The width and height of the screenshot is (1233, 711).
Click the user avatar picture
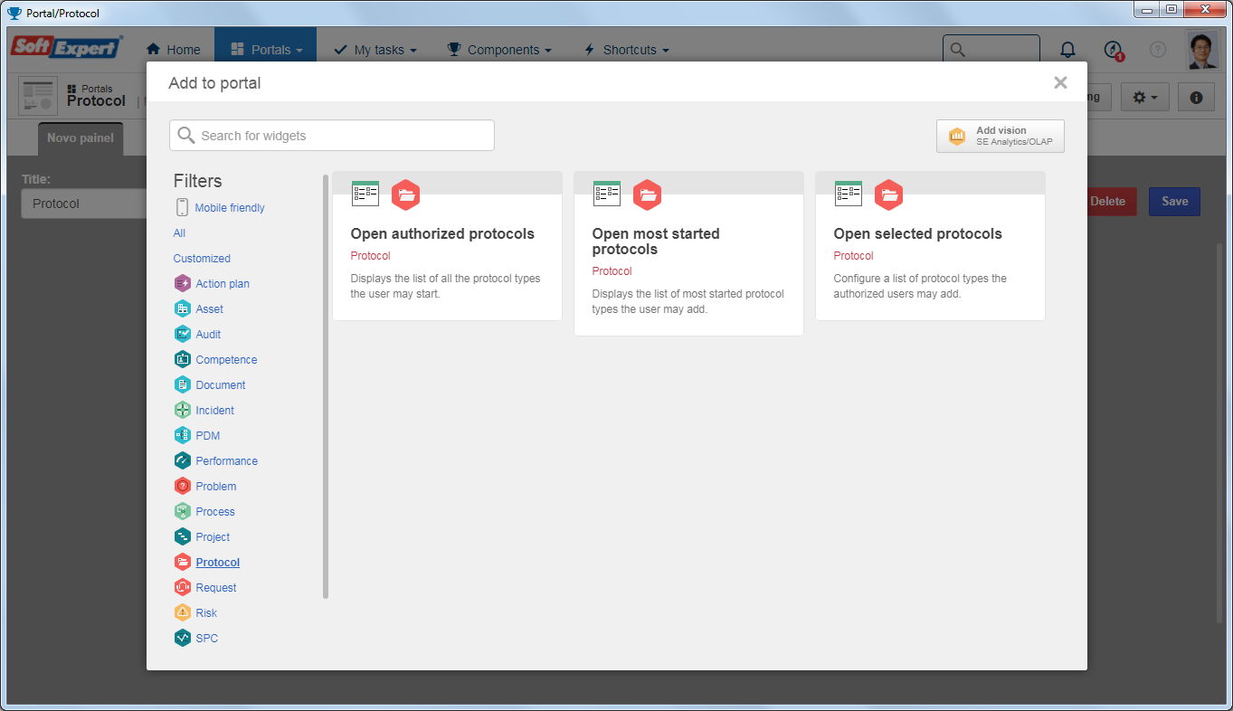1202,51
